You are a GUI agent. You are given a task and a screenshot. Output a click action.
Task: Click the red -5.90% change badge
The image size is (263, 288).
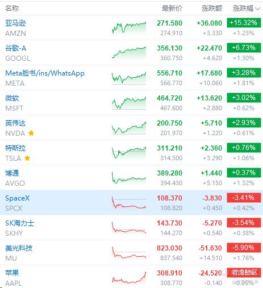pos(244,248)
